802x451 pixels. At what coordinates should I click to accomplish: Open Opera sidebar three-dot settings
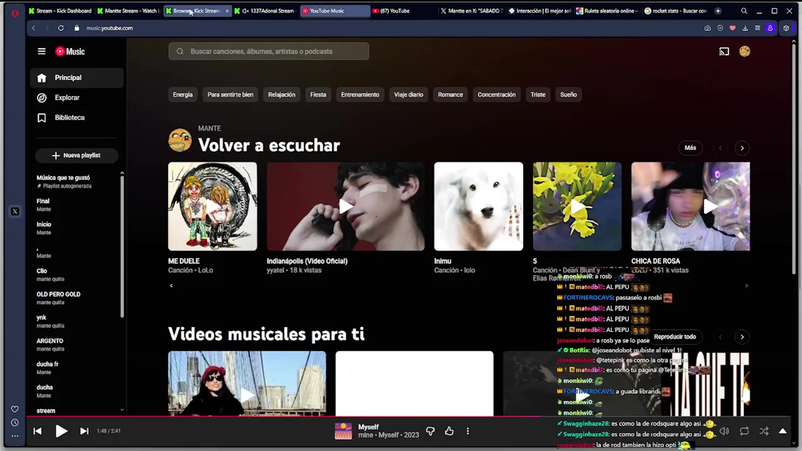click(x=15, y=435)
